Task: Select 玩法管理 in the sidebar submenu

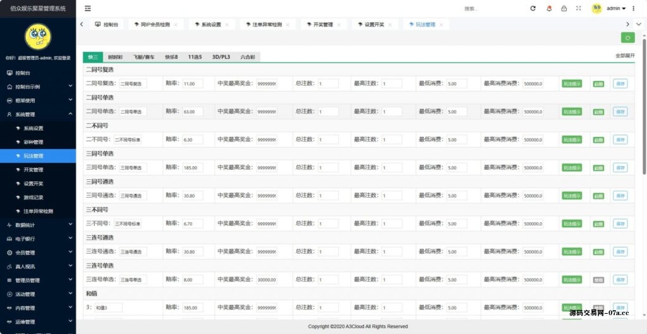Action: click(38, 156)
